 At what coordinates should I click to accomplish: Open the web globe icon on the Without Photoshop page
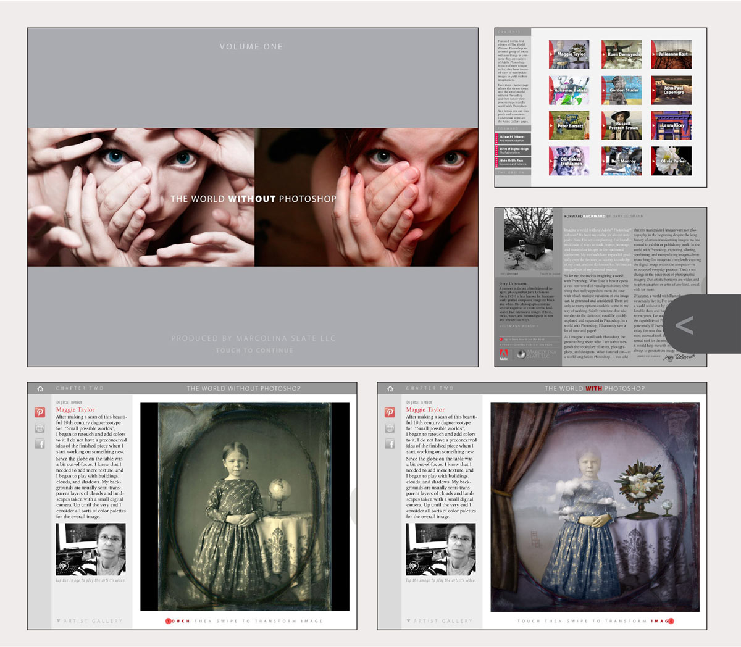coord(40,428)
